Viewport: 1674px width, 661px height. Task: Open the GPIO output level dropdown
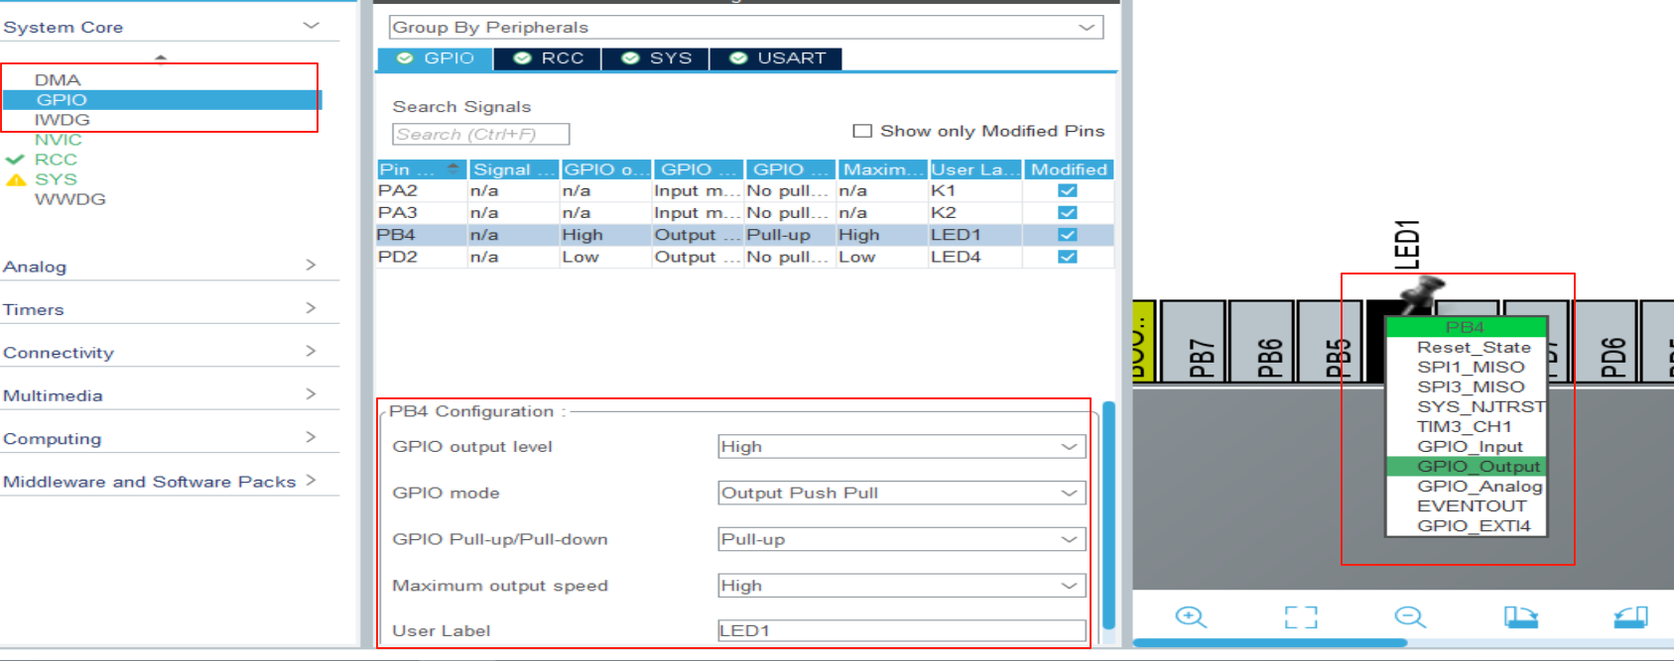pyautogui.click(x=901, y=447)
